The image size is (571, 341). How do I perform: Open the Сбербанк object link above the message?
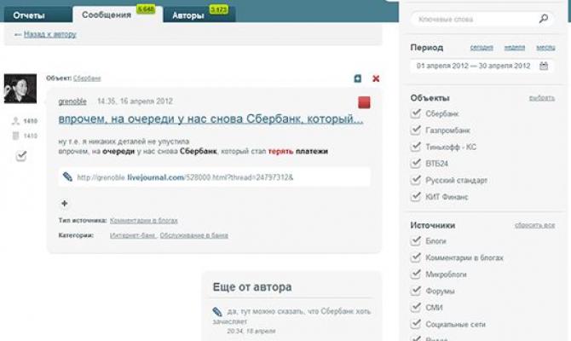point(87,78)
